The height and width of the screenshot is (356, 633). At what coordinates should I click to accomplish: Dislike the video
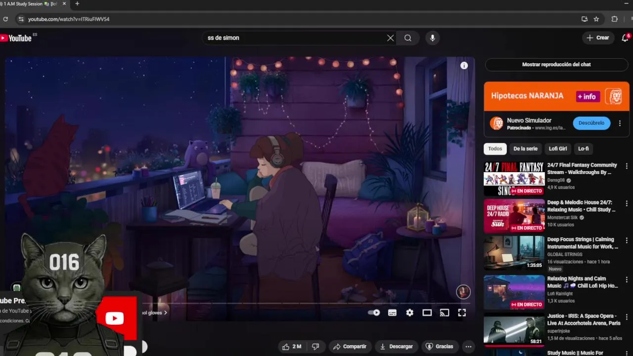316,347
